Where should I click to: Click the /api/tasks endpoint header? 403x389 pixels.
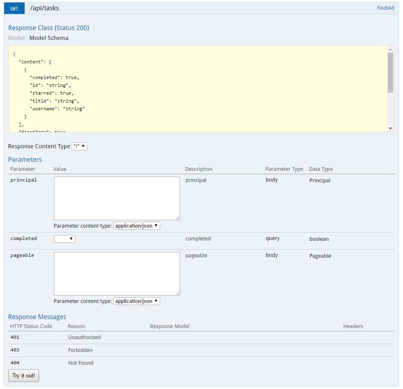(x=45, y=8)
